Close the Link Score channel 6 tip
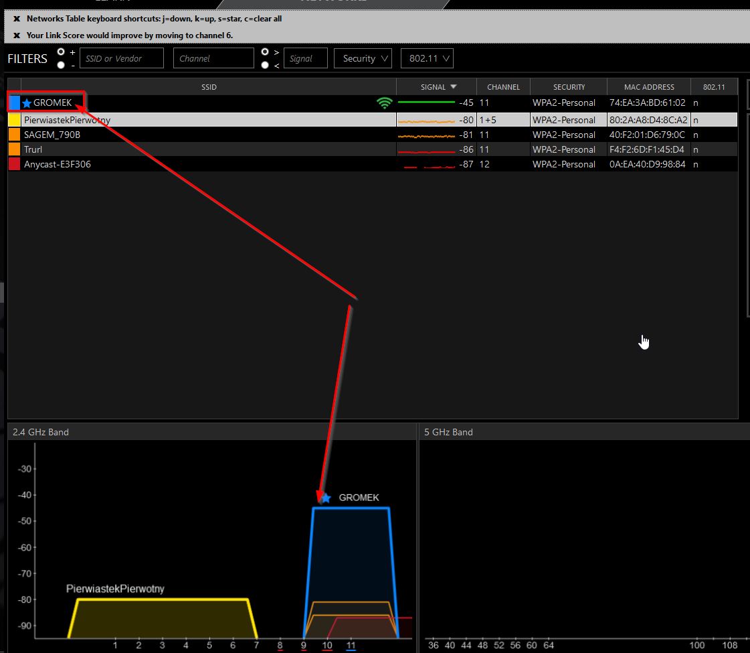750x653 pixels. click(17, 35)
